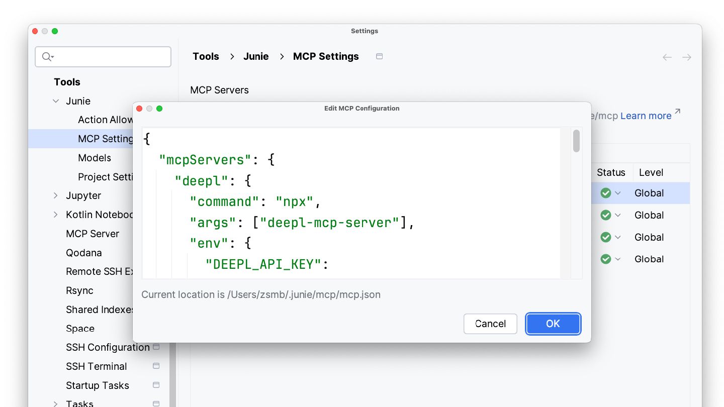Click the settings search field

[x=103, y=57]
